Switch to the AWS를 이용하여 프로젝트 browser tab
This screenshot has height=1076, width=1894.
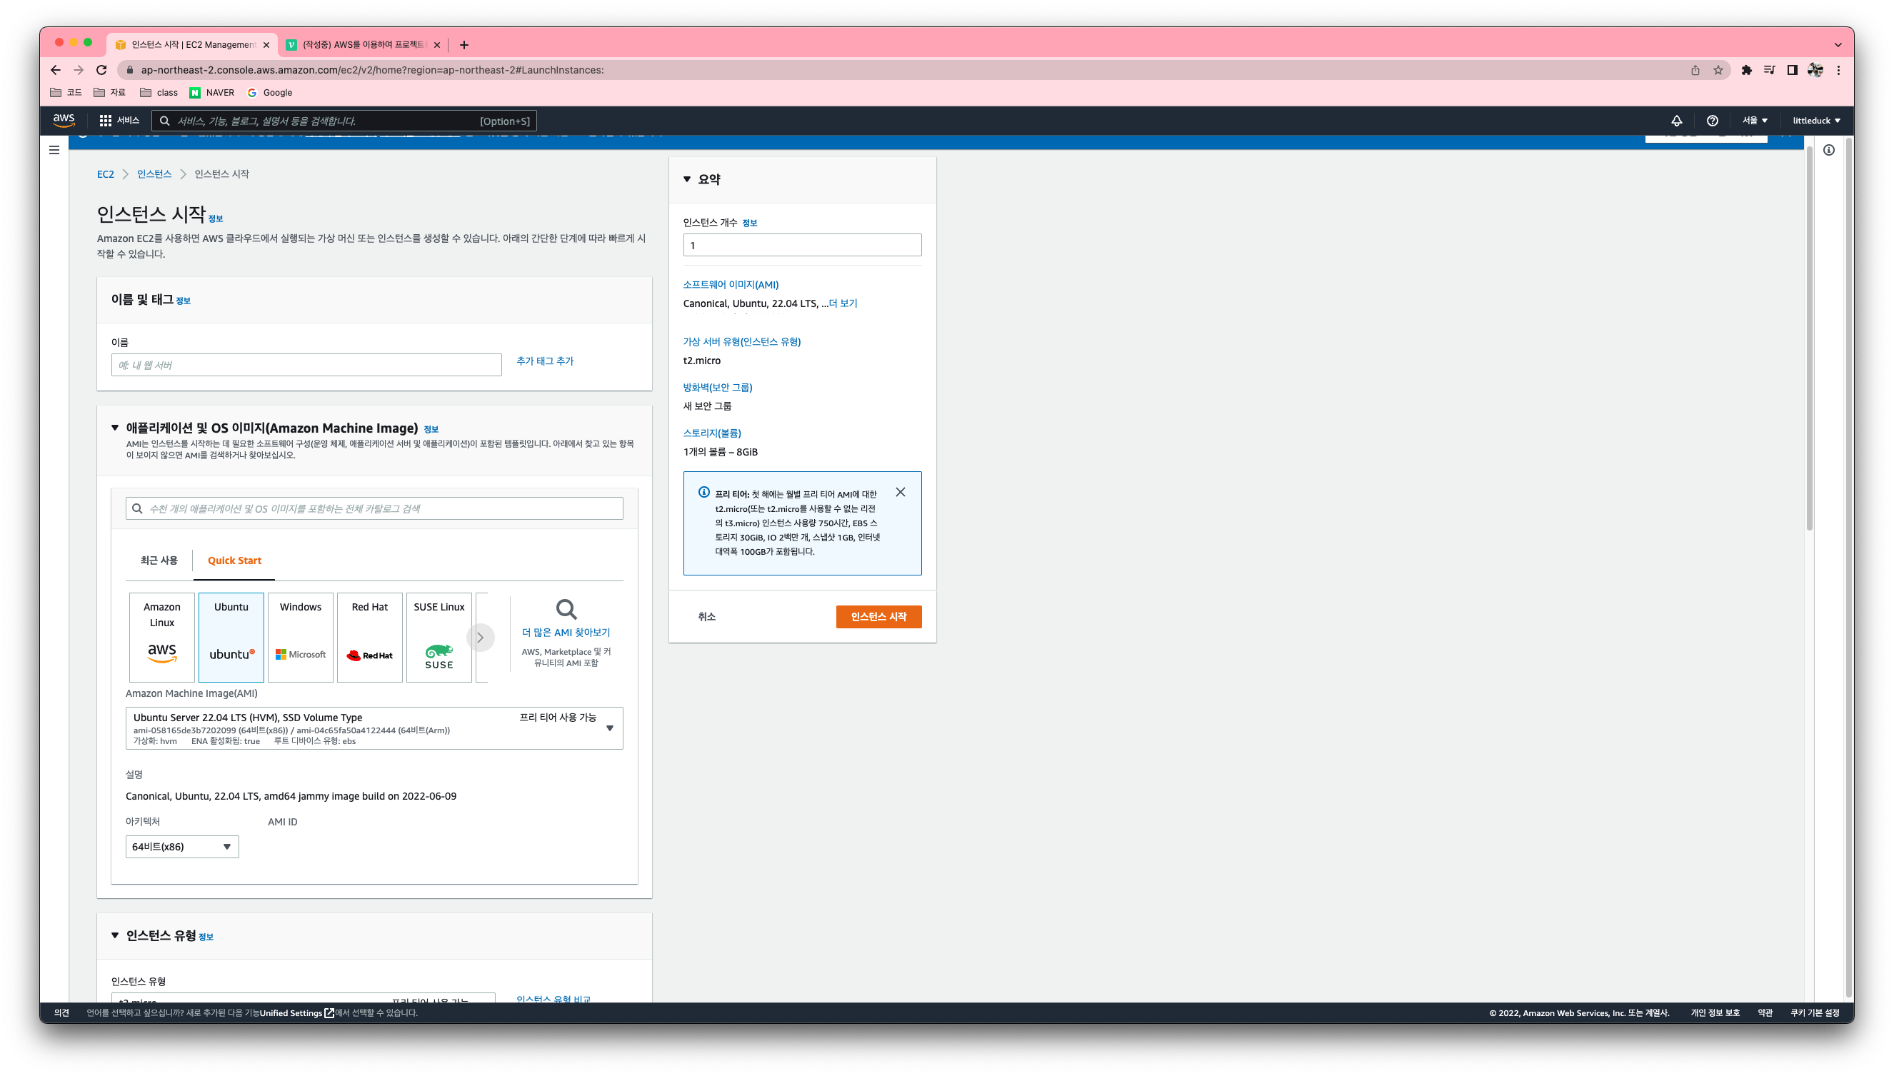[x=362, y=45]
